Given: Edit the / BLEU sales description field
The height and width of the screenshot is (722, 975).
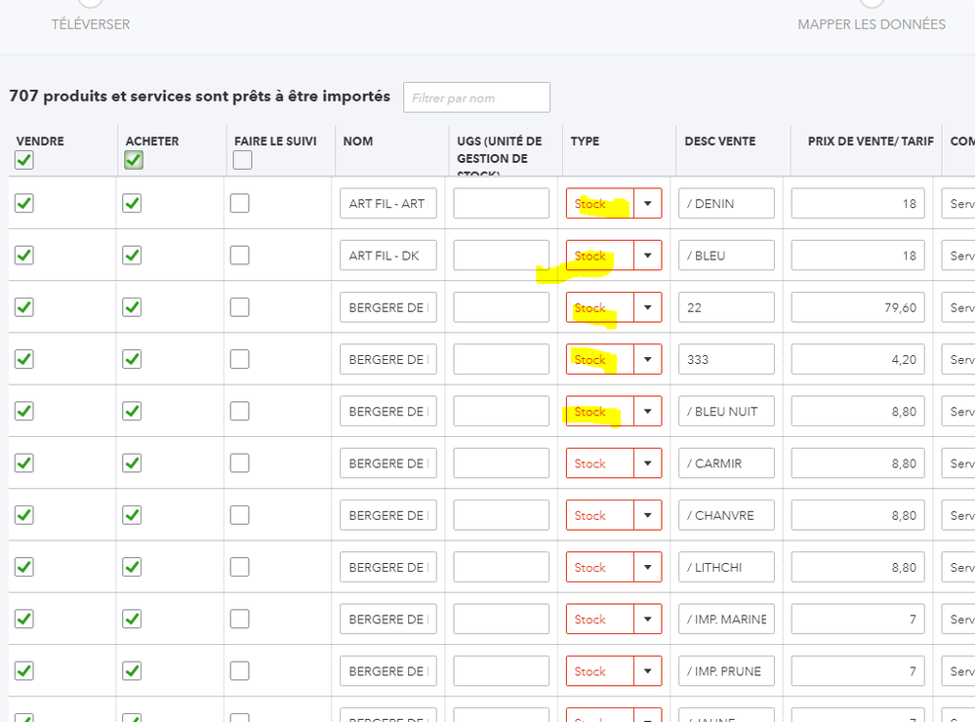Looking at the screenshot, I should tap(726, 256).
